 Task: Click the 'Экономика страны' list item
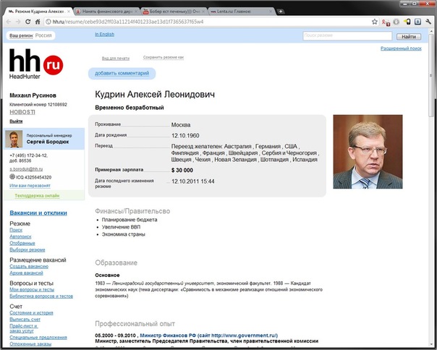coord(124,234)
